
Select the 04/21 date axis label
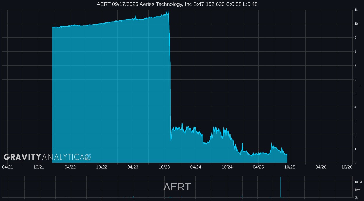7,167
